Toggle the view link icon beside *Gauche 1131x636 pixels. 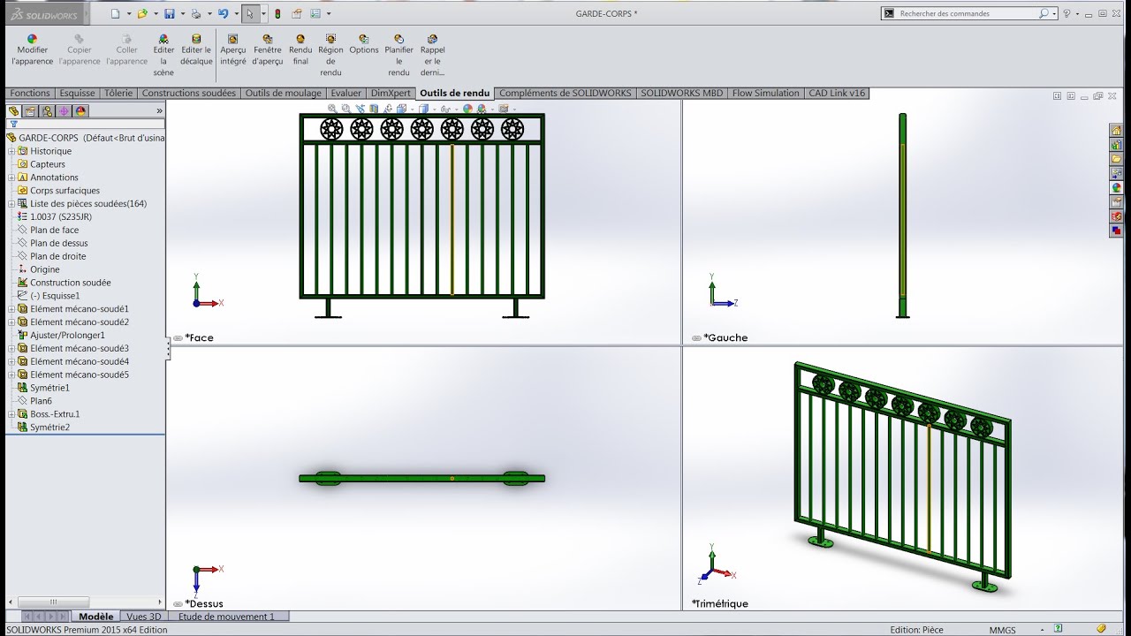pos(696,337)
